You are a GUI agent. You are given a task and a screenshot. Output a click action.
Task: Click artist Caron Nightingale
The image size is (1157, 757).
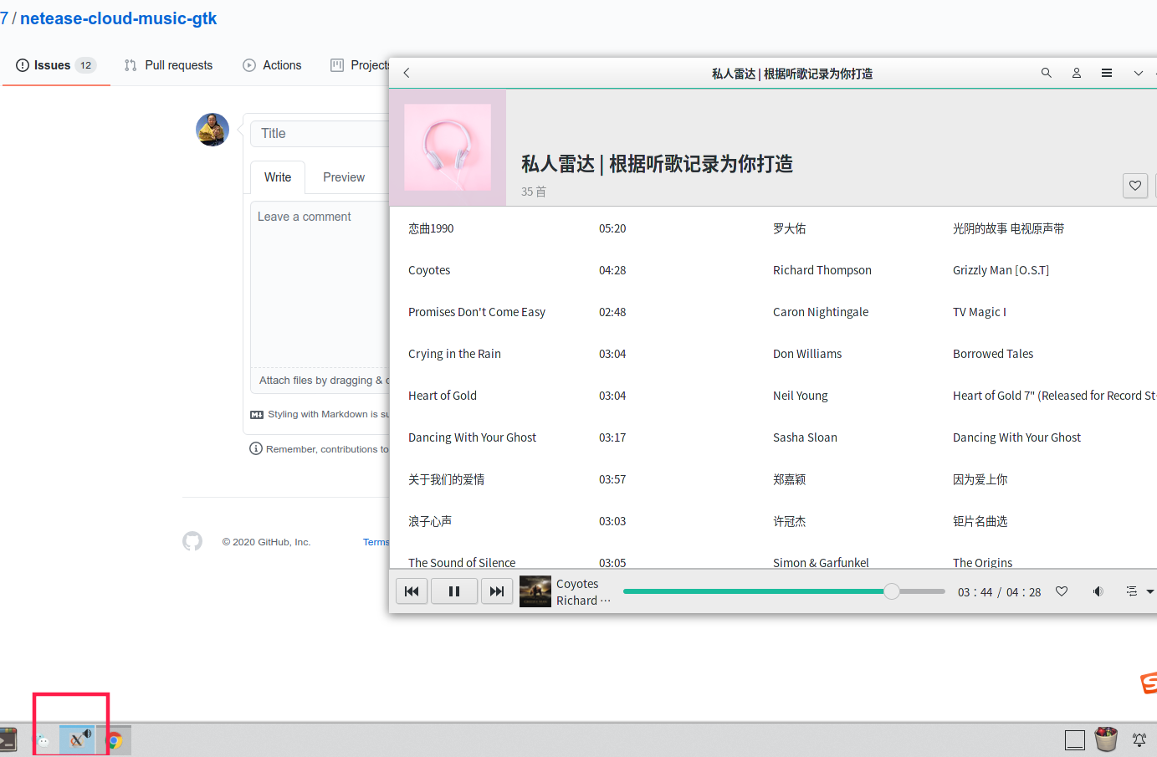tap(821, 312)
